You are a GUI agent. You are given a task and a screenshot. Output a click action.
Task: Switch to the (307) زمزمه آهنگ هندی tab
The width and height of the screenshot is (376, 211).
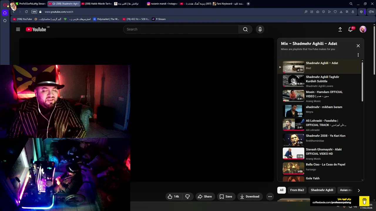point(195,4)
